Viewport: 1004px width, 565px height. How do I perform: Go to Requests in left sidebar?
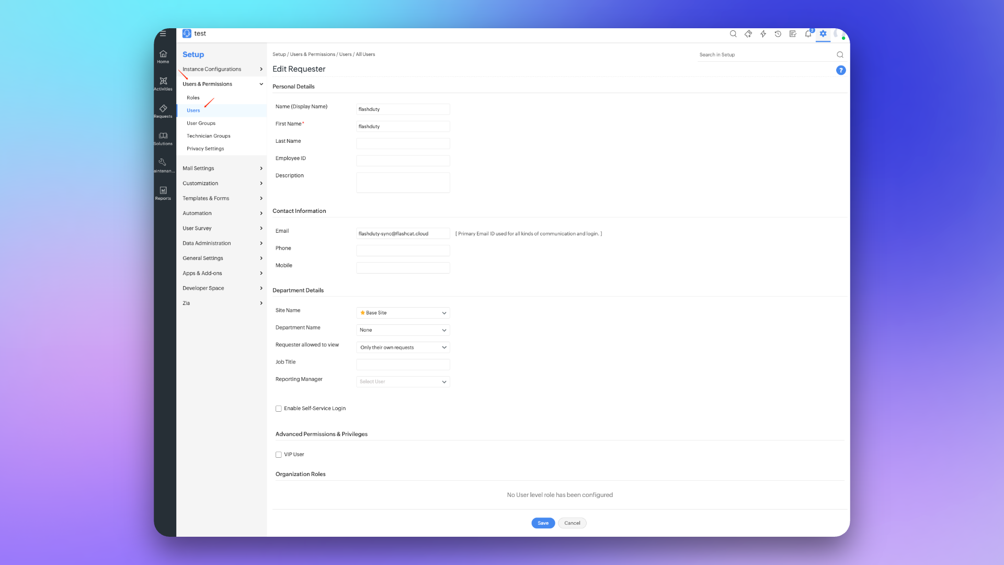[x=163, y=111]
